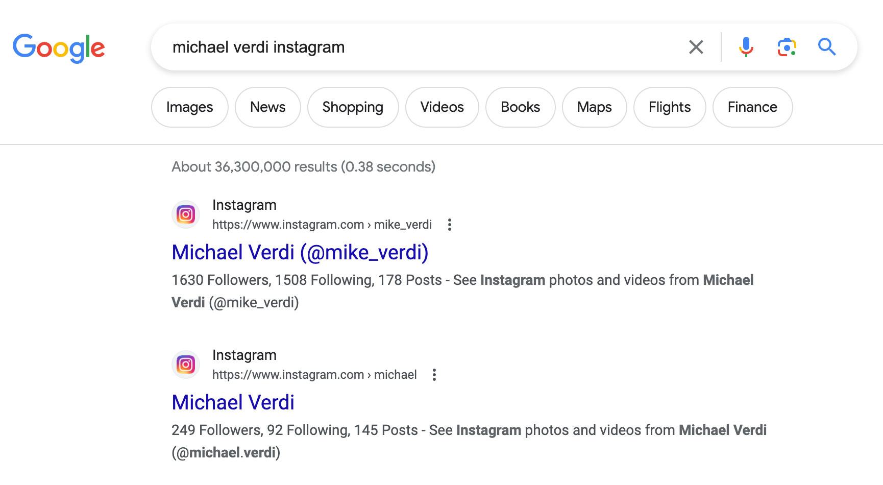The image size is (883, 485).
Task: Open the Maps tab
Action: (594, 107)
